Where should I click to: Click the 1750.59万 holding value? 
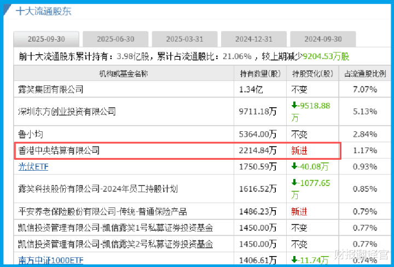pos(258,166)
